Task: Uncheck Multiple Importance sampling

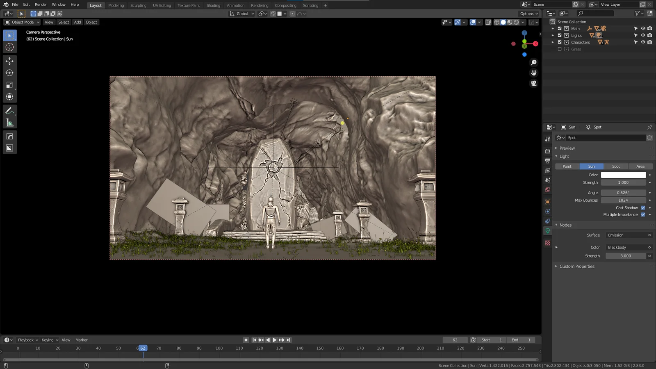Action: (643, 214)
